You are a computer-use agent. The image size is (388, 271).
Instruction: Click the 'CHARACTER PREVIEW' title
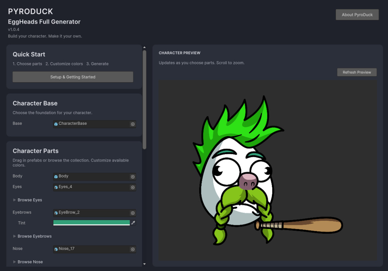coord(179,53)
